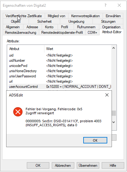Click the Attribut column header
Image resolution: width=127 pixels, height=172 pixels.
26,49
